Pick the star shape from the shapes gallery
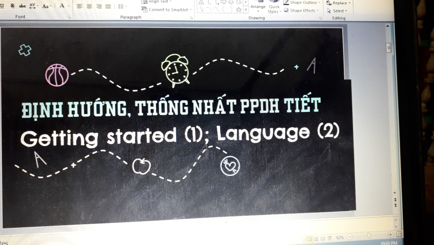The width and height of the screenshot is (434, 245). coord(239,9)
